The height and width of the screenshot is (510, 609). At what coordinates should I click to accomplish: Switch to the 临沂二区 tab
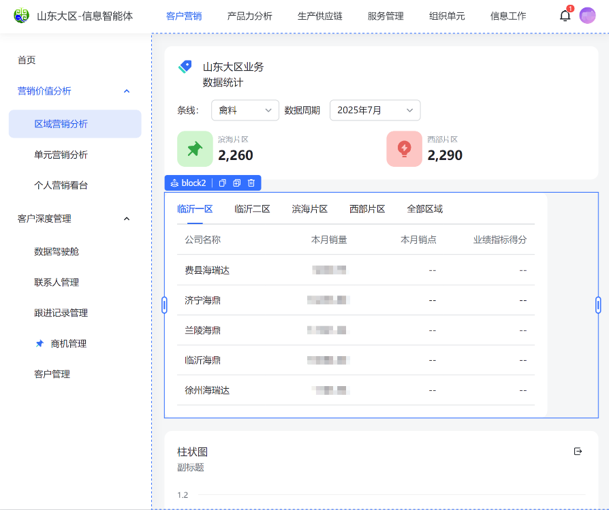point(252,209)
